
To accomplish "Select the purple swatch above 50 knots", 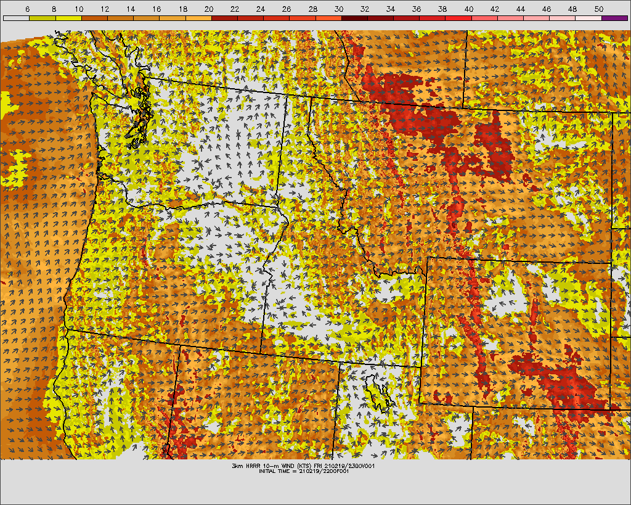I will click(615, 18).
